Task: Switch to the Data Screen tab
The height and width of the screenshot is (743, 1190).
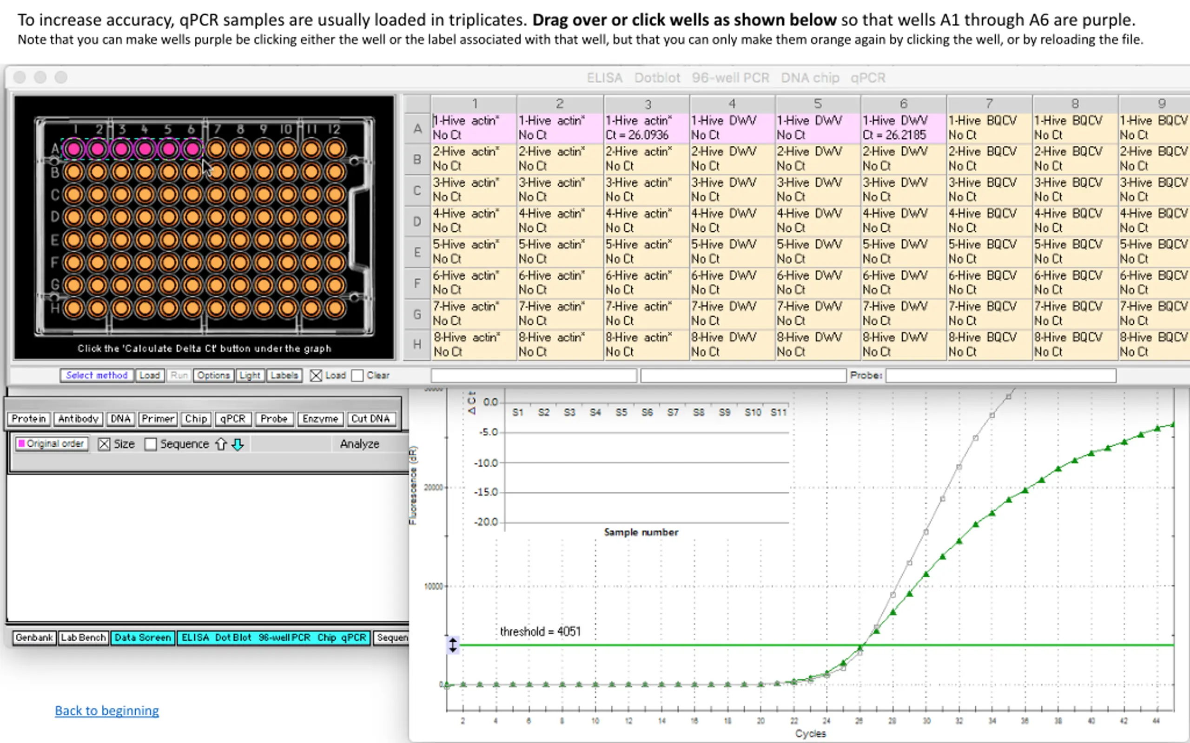Action: tap(143, 637)
